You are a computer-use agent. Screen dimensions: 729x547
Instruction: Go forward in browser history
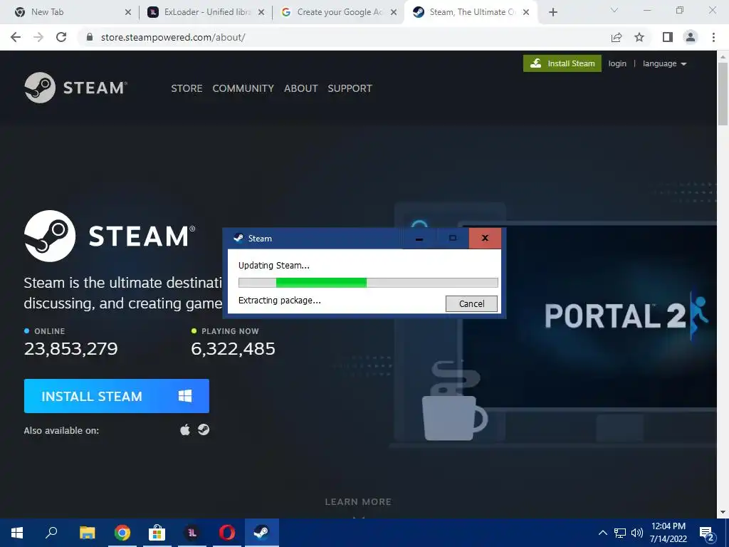point(38,37)
